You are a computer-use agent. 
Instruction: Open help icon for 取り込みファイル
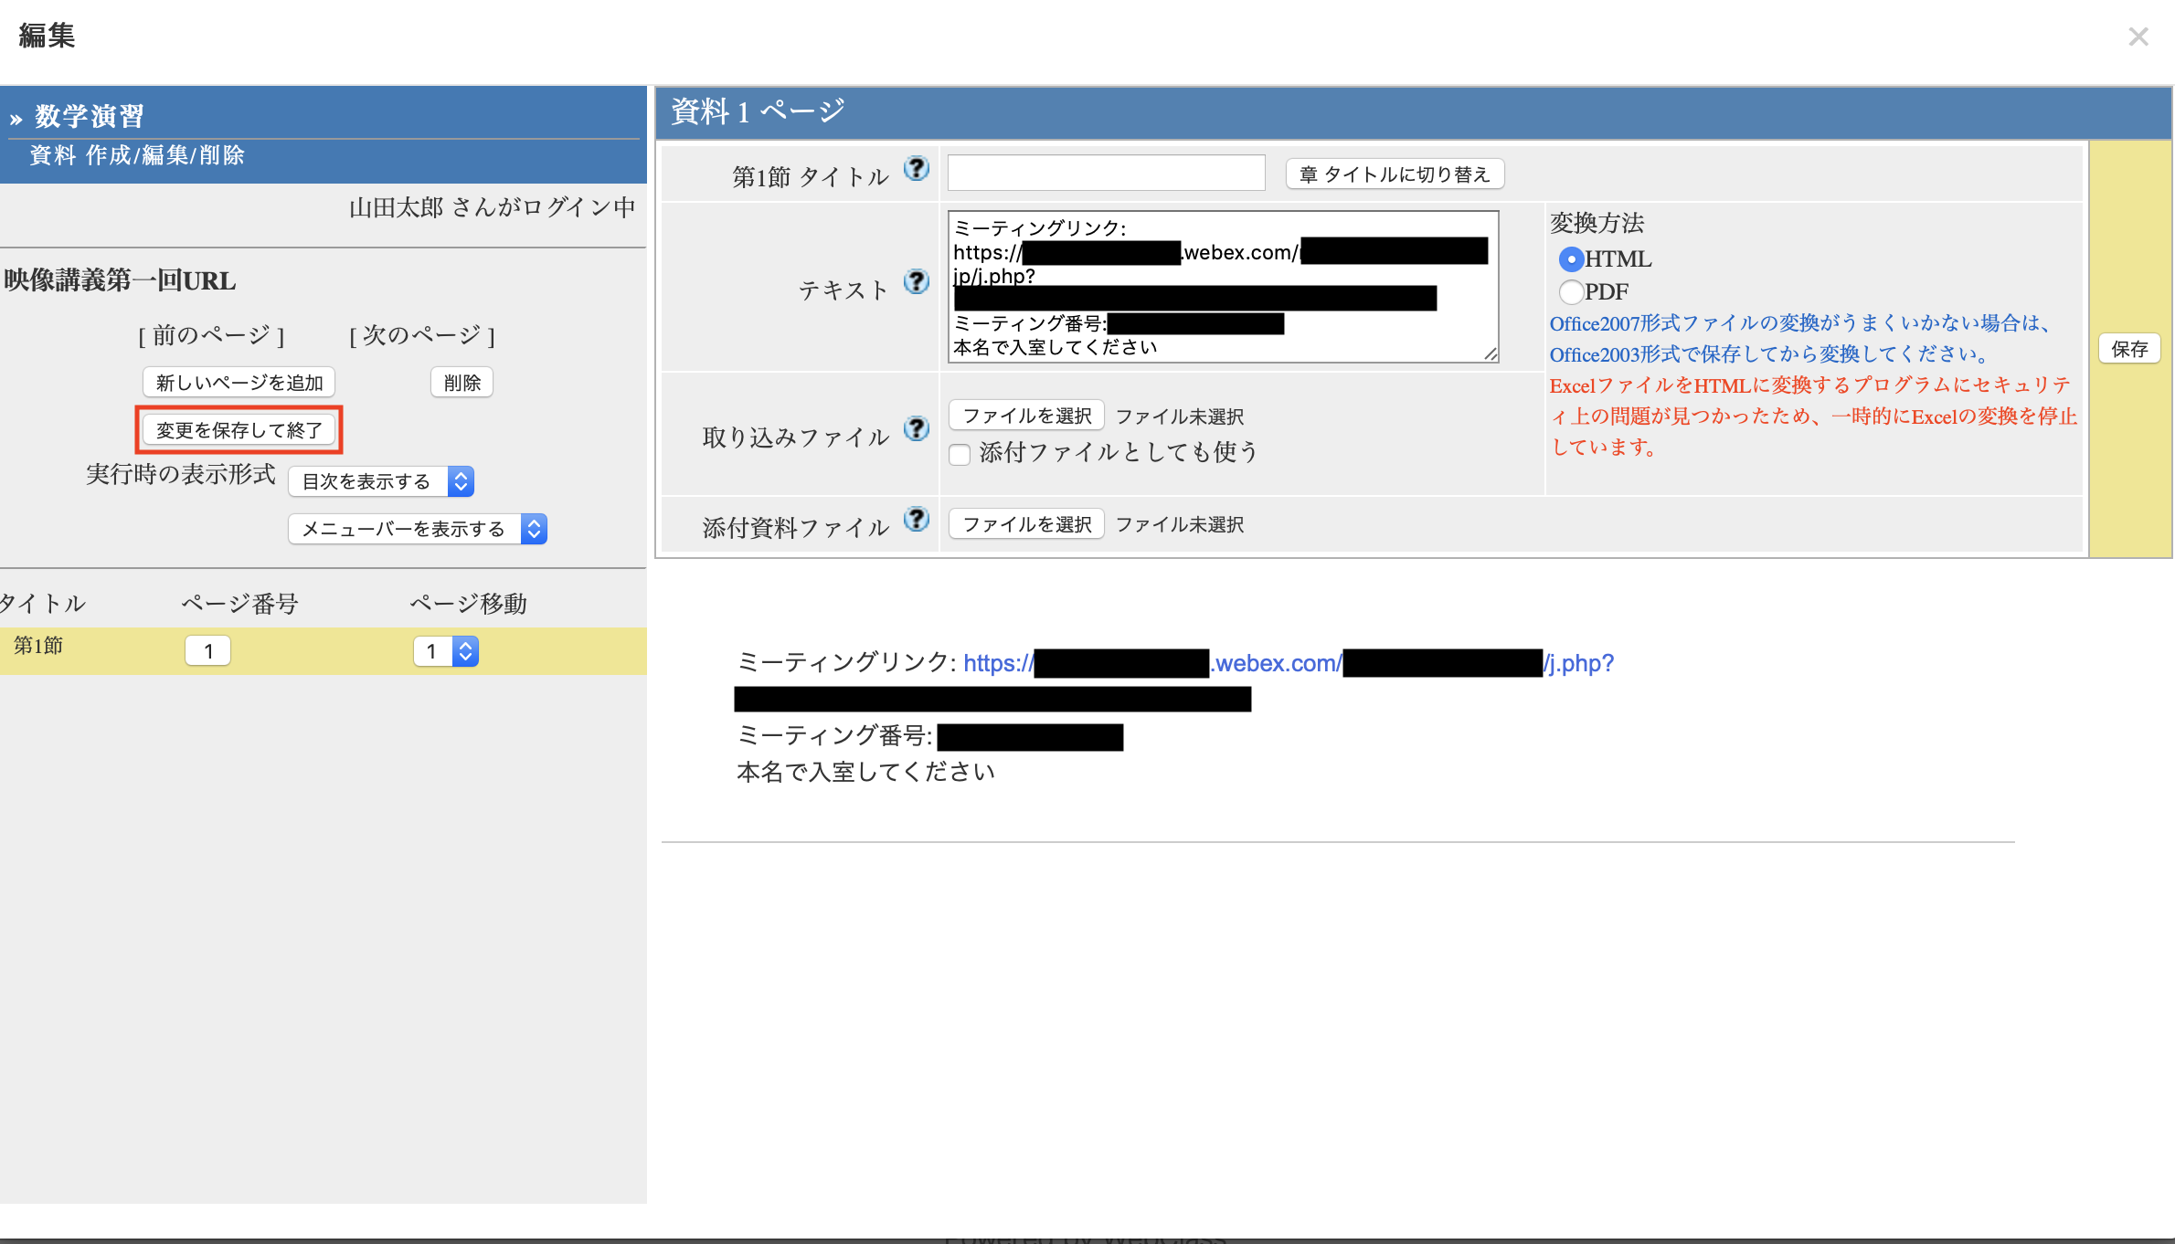916,428
